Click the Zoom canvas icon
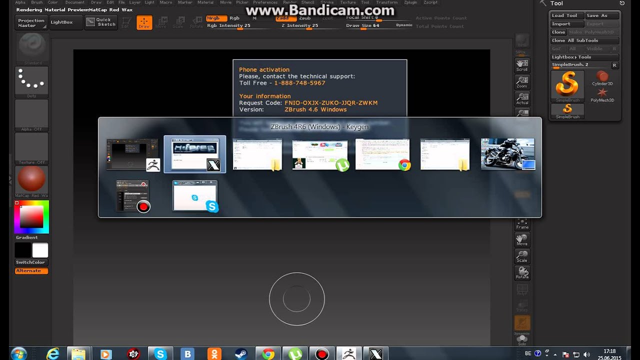The height and width of the screenshot is (360, 640). (x=522, y=82)
